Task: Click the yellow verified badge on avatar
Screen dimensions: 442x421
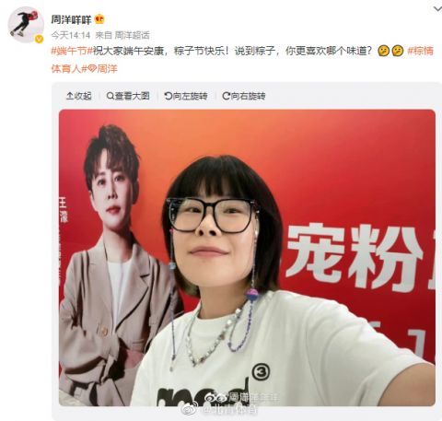Action: (x=39, y=40)
